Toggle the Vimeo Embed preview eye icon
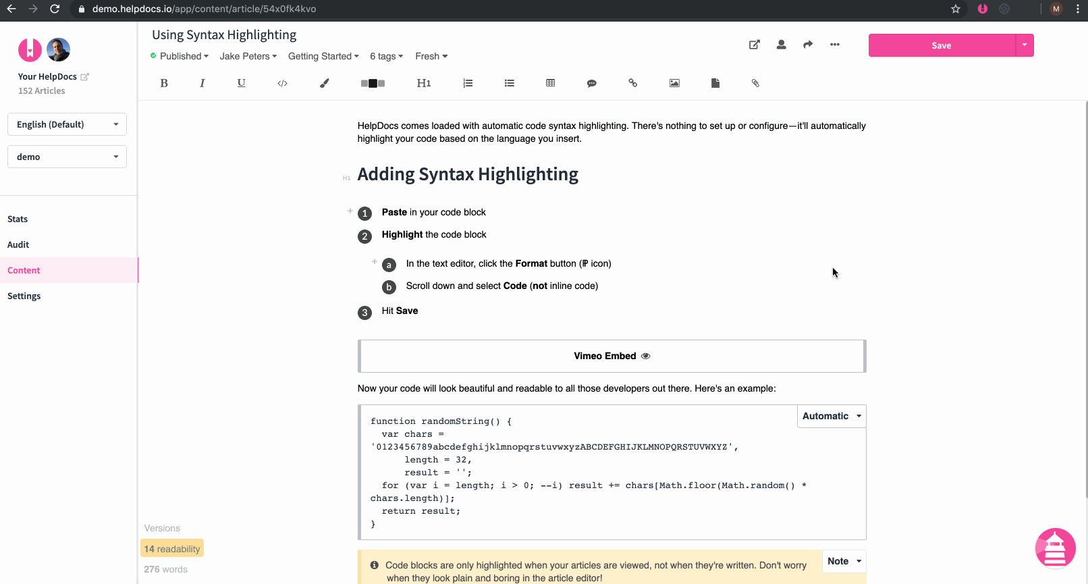 click(x=645, y=356)
